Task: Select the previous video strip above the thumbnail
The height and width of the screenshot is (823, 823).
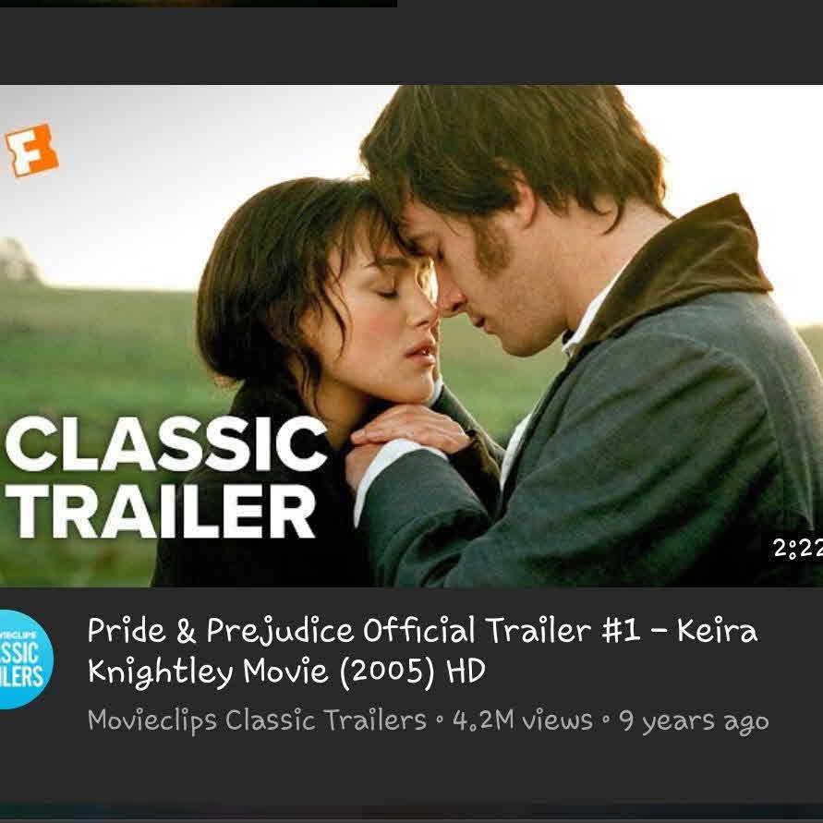Action: point(199,3)
